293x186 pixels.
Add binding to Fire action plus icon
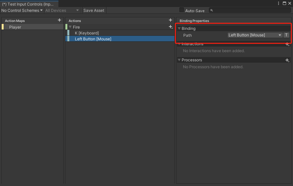click(170, 27)
